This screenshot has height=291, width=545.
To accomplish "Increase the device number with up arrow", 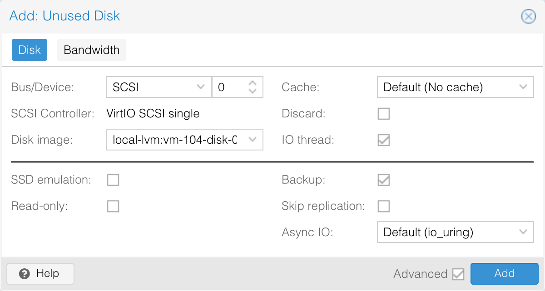I will click(x=253, y=83).
